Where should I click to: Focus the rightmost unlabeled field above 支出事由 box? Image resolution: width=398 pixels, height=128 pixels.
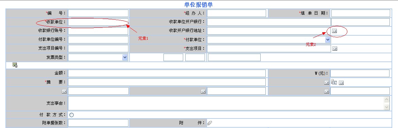[360, 91]
